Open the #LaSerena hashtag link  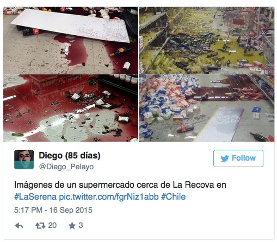[x=35, y=197]
